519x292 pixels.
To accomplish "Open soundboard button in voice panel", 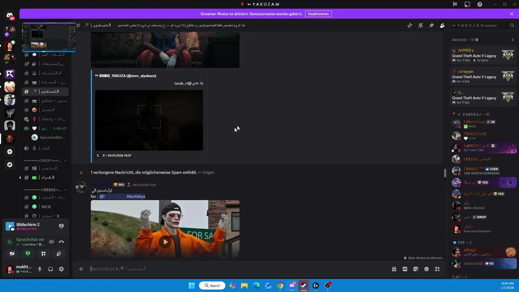I will coord(59,253).
